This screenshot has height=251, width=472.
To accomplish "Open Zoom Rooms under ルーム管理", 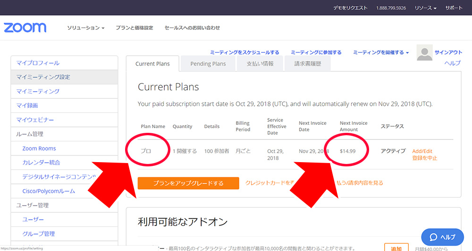I will (39, 148).
